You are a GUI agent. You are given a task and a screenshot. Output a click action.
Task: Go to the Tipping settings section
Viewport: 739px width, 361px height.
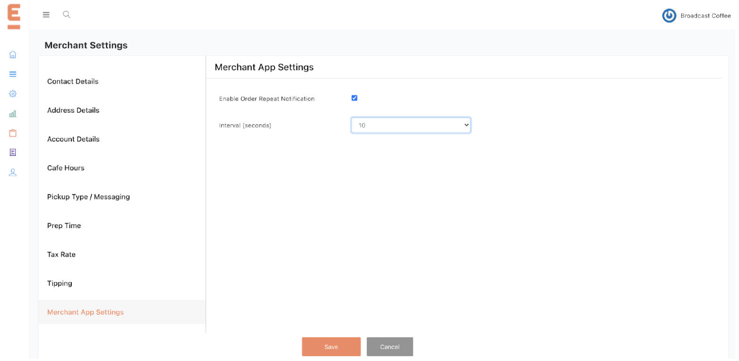coord(59,283)
